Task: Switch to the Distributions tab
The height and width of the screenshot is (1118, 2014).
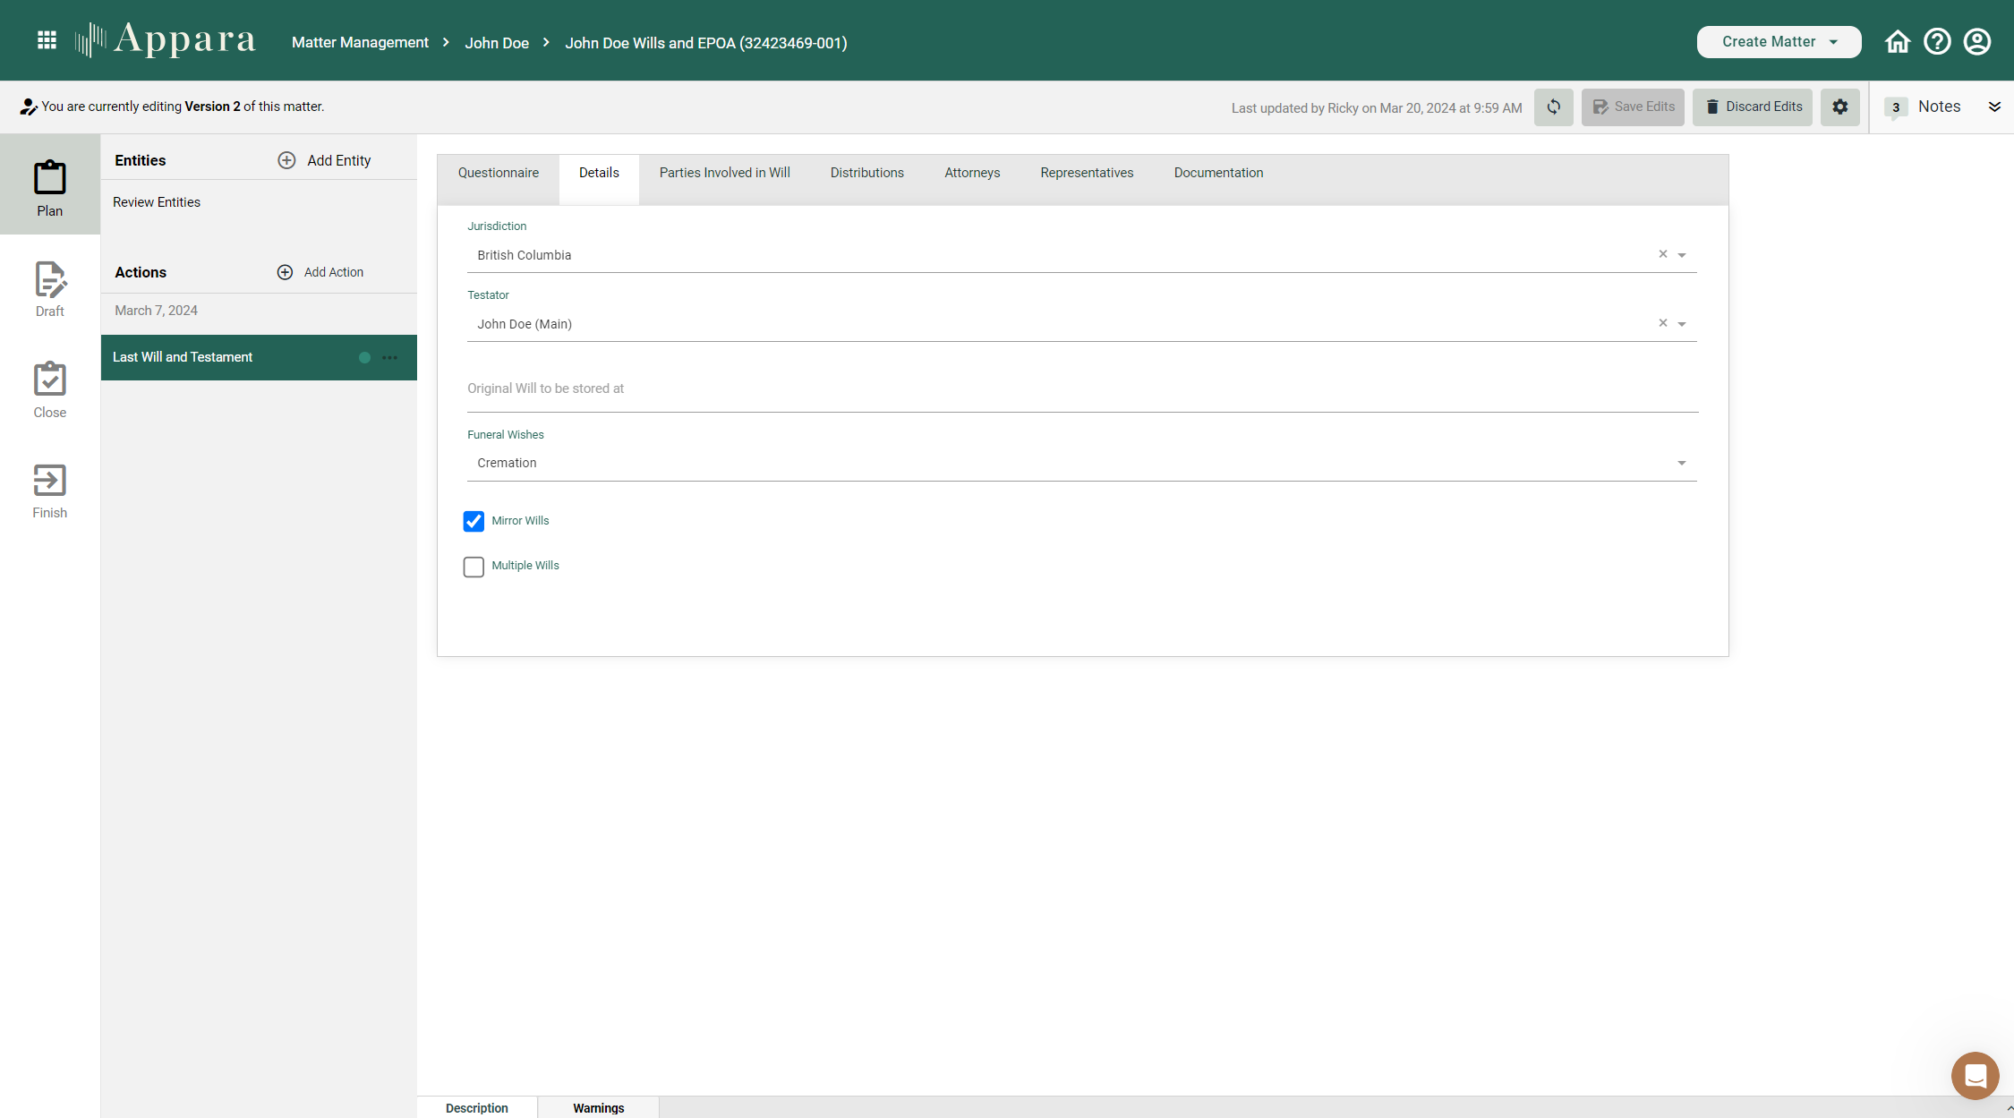Action: [x=866, y=173]
